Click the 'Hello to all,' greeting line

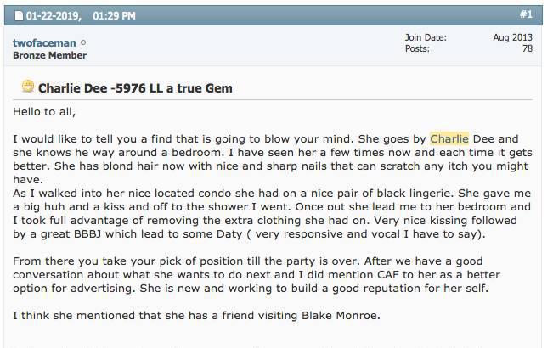pyautogui.click(x=44, y=112)
